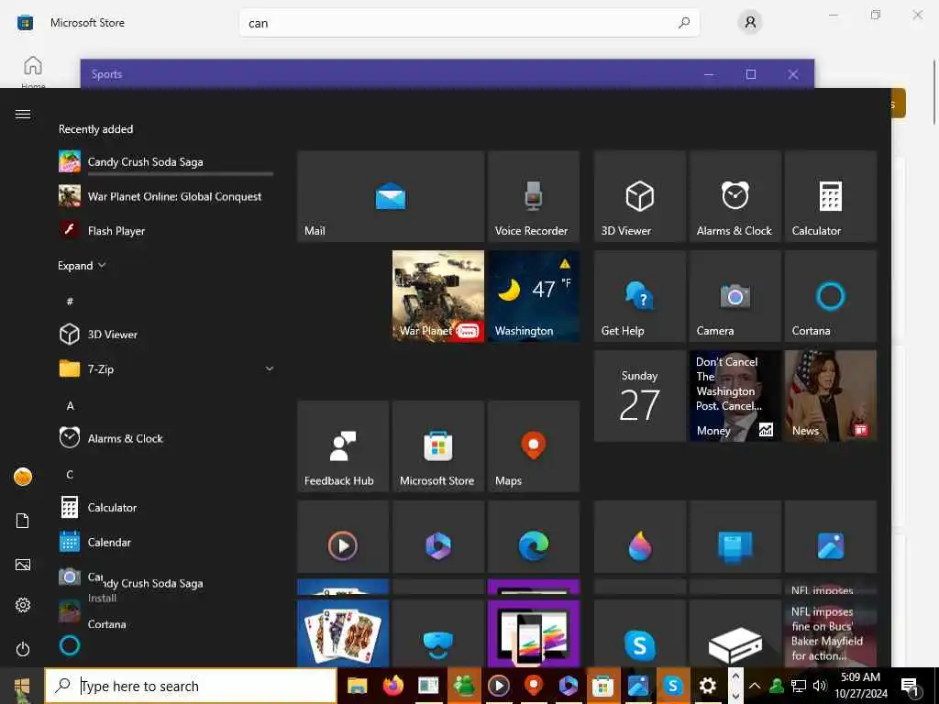Open the purple phone-and-tablet app tile

coord(533,633)
